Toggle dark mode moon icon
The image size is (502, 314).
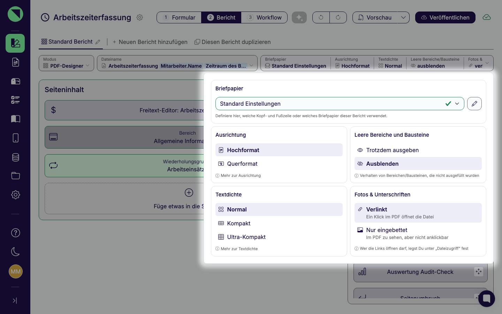coord(15,252)
